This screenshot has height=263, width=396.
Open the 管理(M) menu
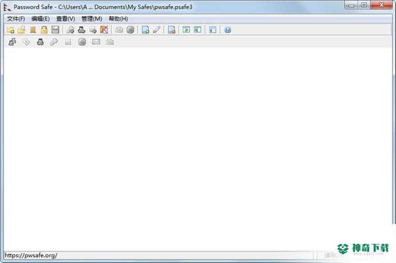coord(92,19)
